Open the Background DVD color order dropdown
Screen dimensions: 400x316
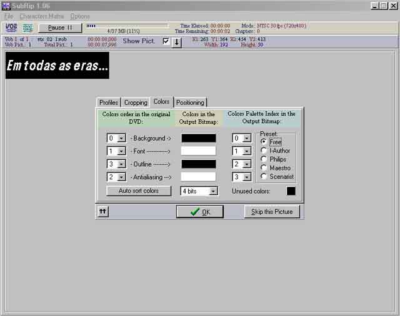click(121, 138)
